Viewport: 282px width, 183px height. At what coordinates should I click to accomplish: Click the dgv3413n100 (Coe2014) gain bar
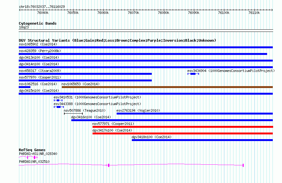point(146,61)
